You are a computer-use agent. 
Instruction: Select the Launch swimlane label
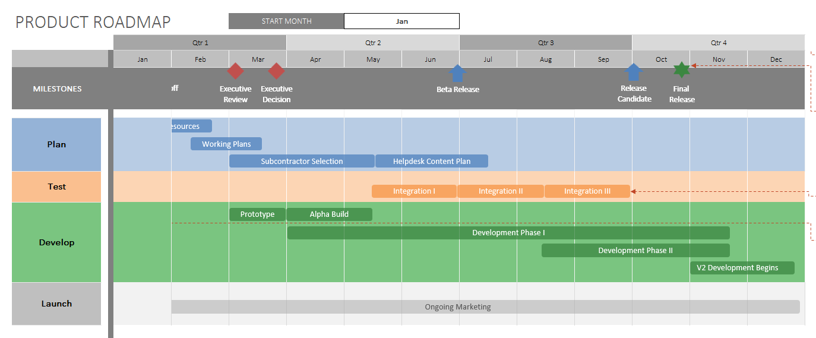(x=56, y=304)
